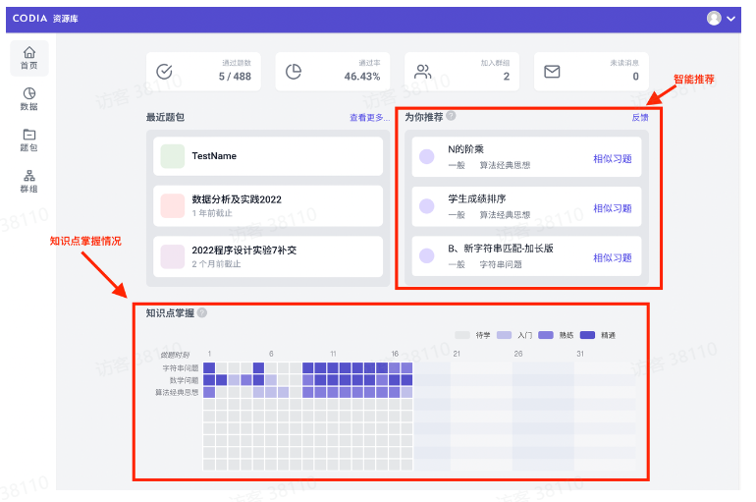Click the 加入群组 people icon
This screenshot has width=756, height=502.
pyautogui.click(x=423, y=72)
